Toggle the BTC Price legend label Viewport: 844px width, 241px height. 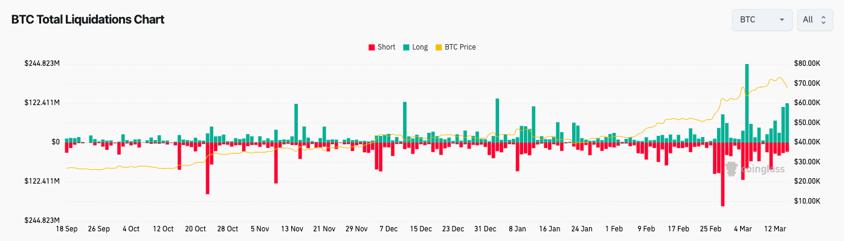tap(460, 47)
